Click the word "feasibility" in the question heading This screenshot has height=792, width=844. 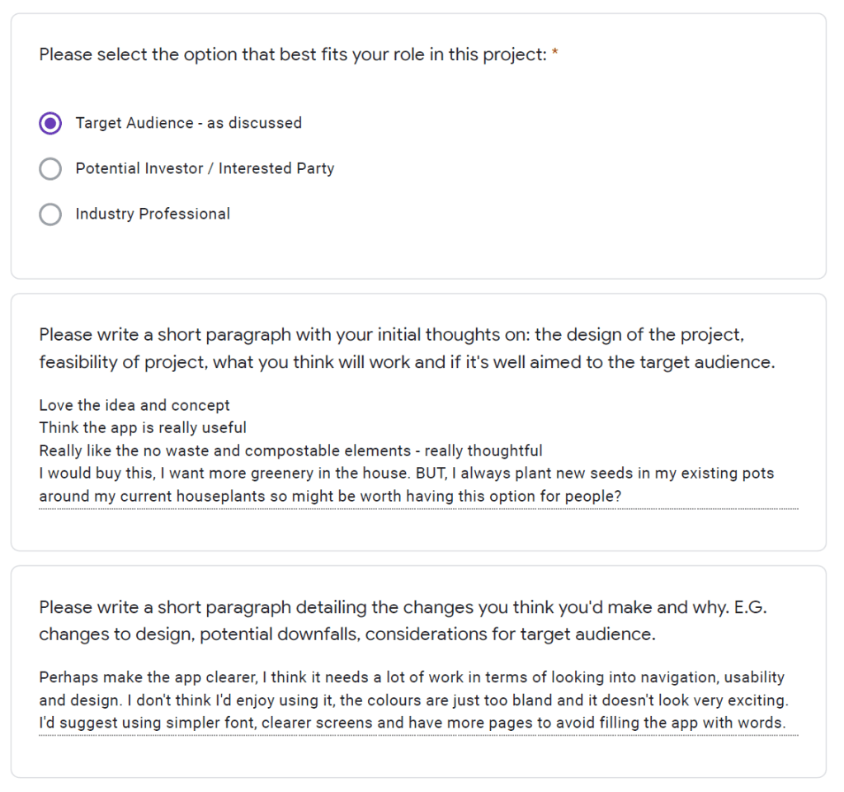click(x=78, y=362)
